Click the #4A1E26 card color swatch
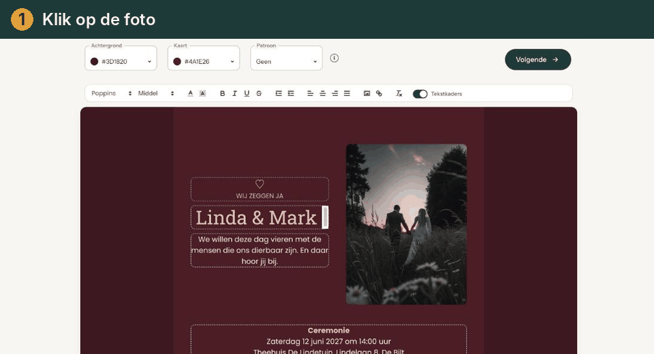This screenshot has height=354, width=654. (177, 61)
